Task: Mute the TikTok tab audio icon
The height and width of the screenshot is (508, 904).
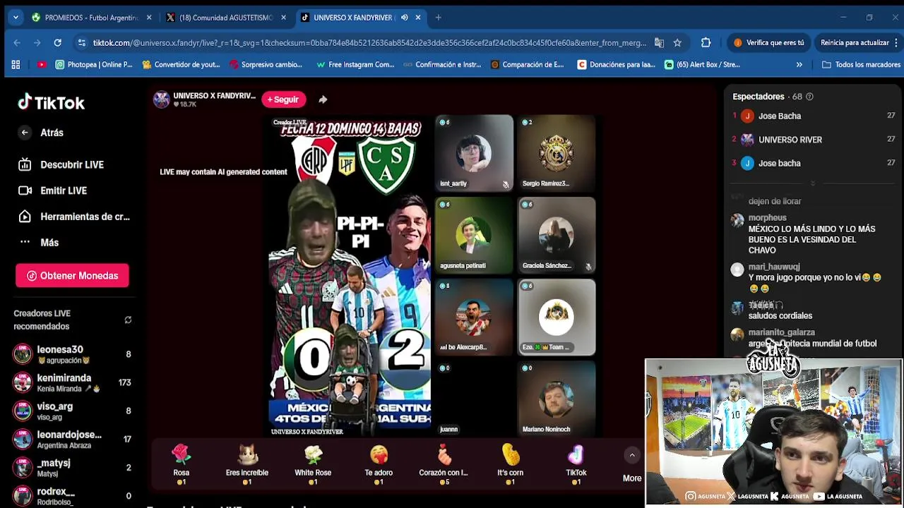Action: 404,18
